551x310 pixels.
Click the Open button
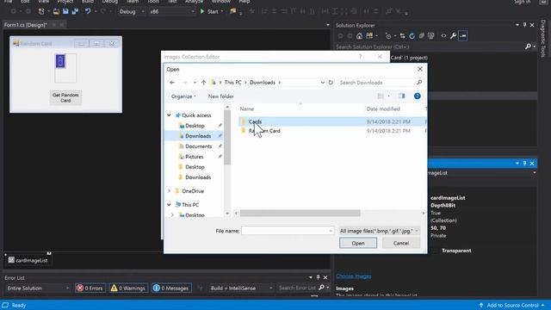[358, 243]
